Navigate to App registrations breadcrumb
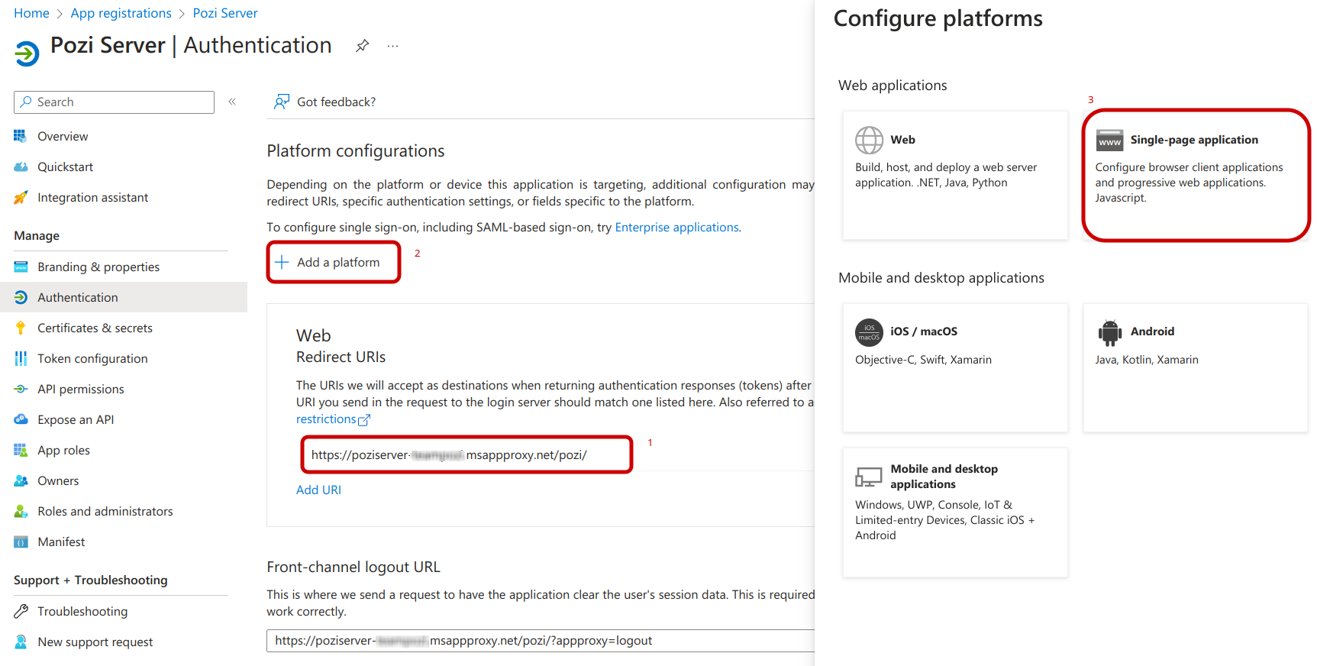This screenshot has height=666, width=1317. click(121, 13)
